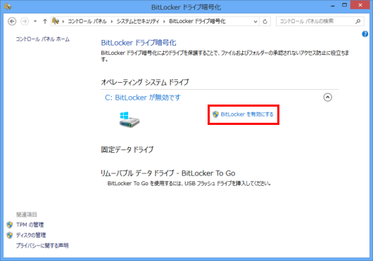Go up one level with Up arrow

[45, 21]
